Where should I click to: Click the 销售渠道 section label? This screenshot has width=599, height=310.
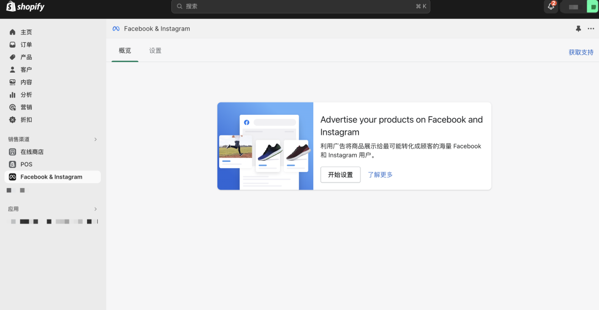click(x=19, y=139)
